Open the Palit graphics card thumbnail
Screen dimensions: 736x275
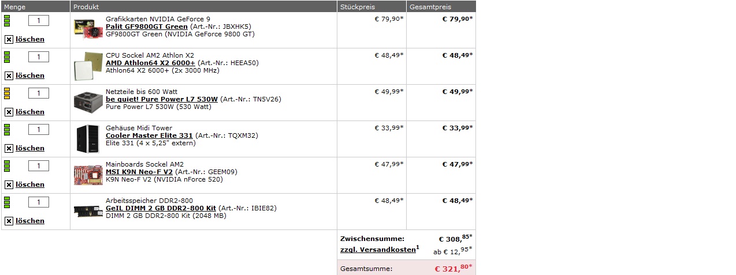point(88,27)
